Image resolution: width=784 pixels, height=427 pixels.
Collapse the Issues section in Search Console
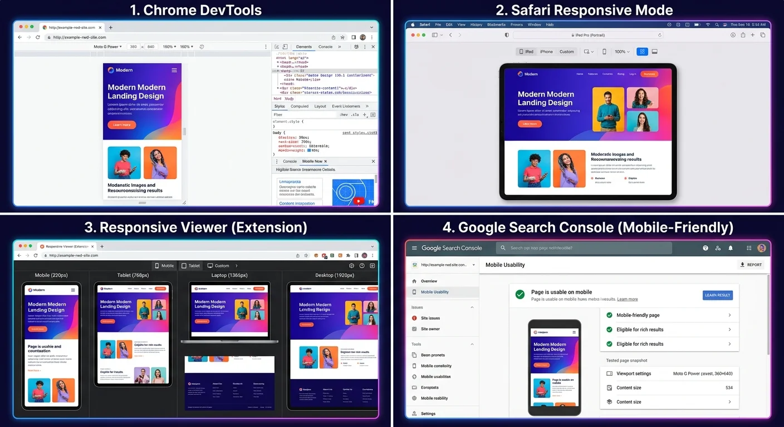(x=472, y=307)
